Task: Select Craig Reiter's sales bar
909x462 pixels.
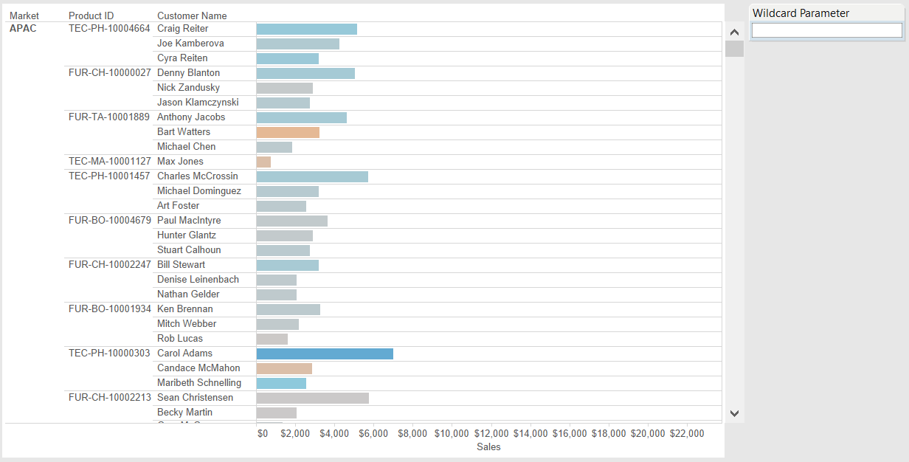Action: [305, 29]
